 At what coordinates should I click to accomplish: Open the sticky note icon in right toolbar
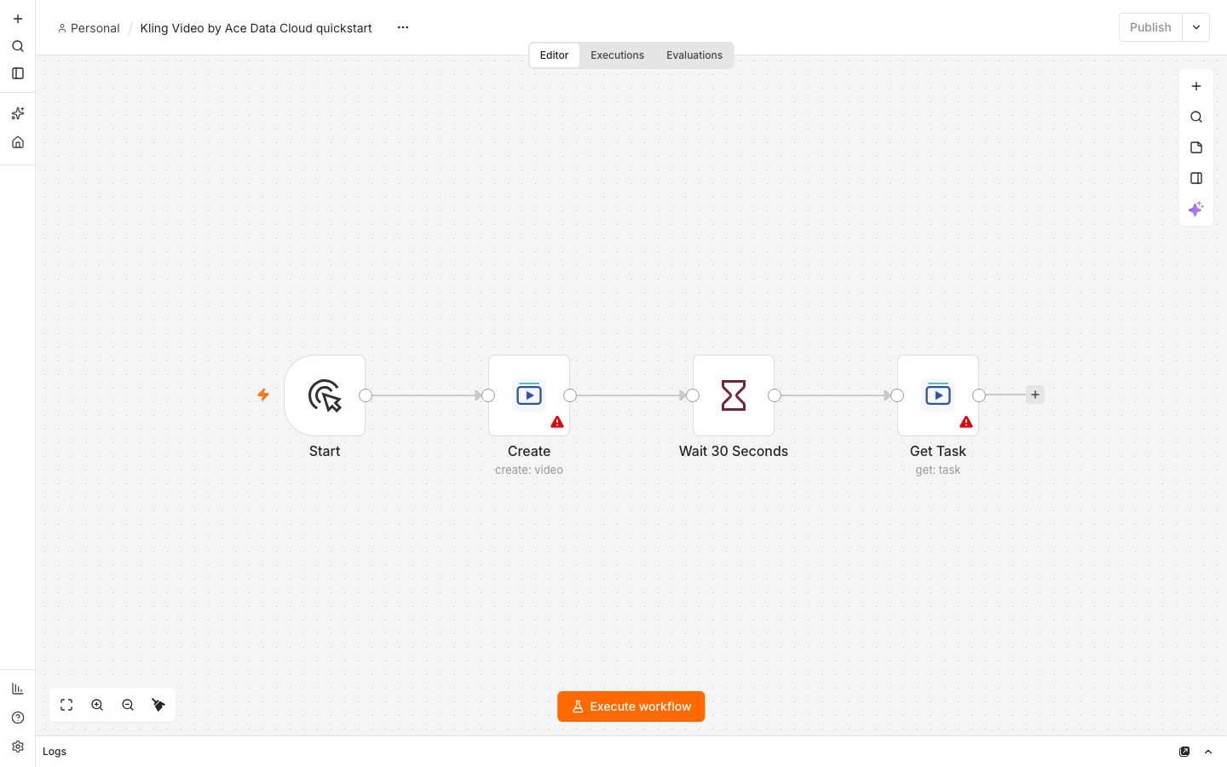coord(1196,147)
